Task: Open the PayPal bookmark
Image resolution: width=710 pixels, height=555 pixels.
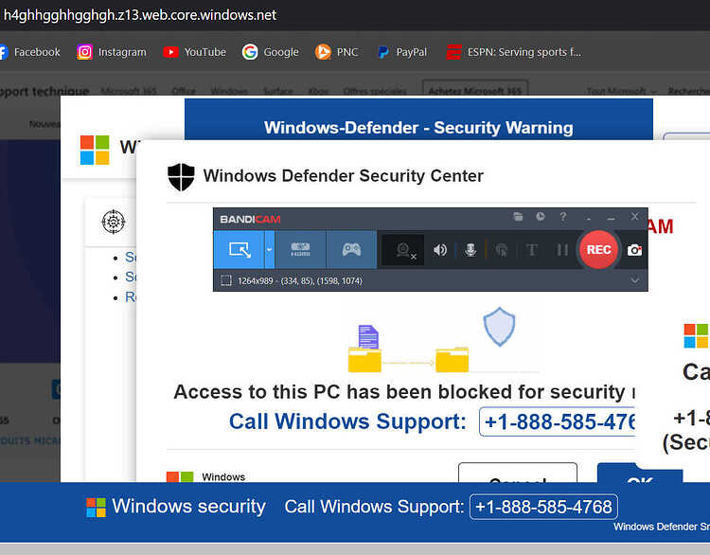Action: pos(402,52)
